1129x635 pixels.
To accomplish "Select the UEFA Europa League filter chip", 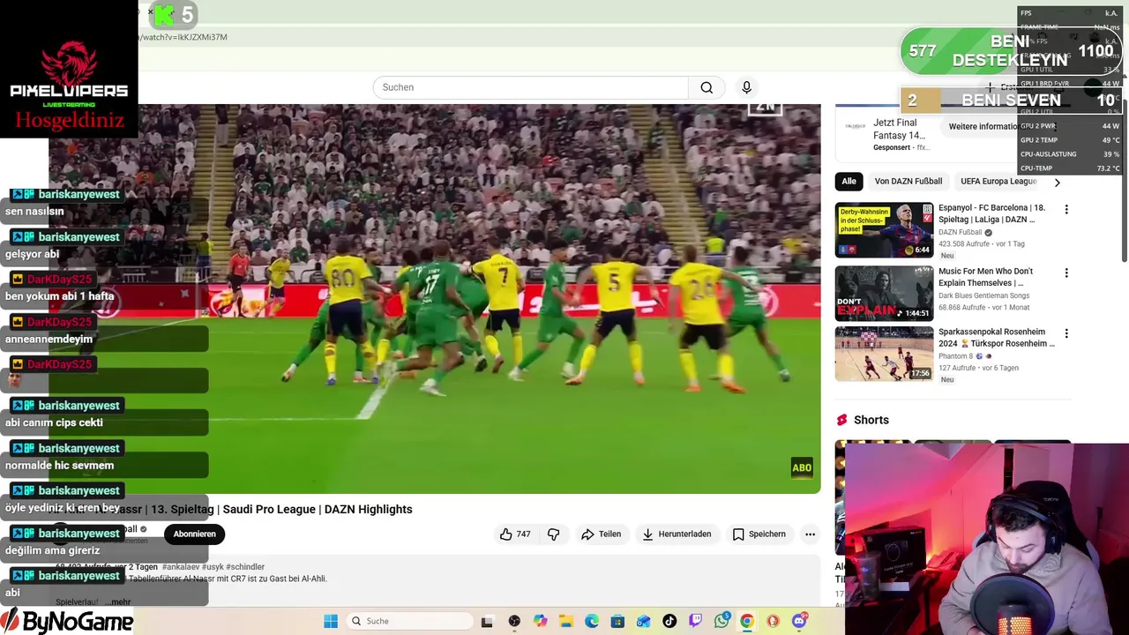I will coord(998,182).
